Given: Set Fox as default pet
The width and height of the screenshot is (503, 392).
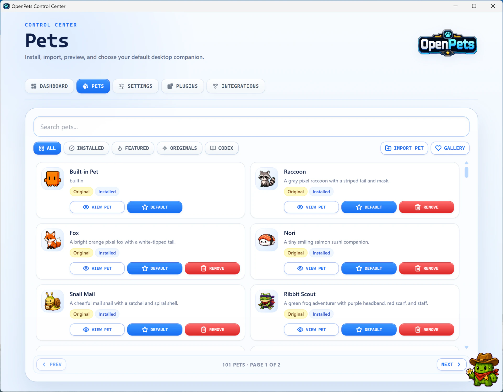Looking at the screenshot, I should point(155,268).
